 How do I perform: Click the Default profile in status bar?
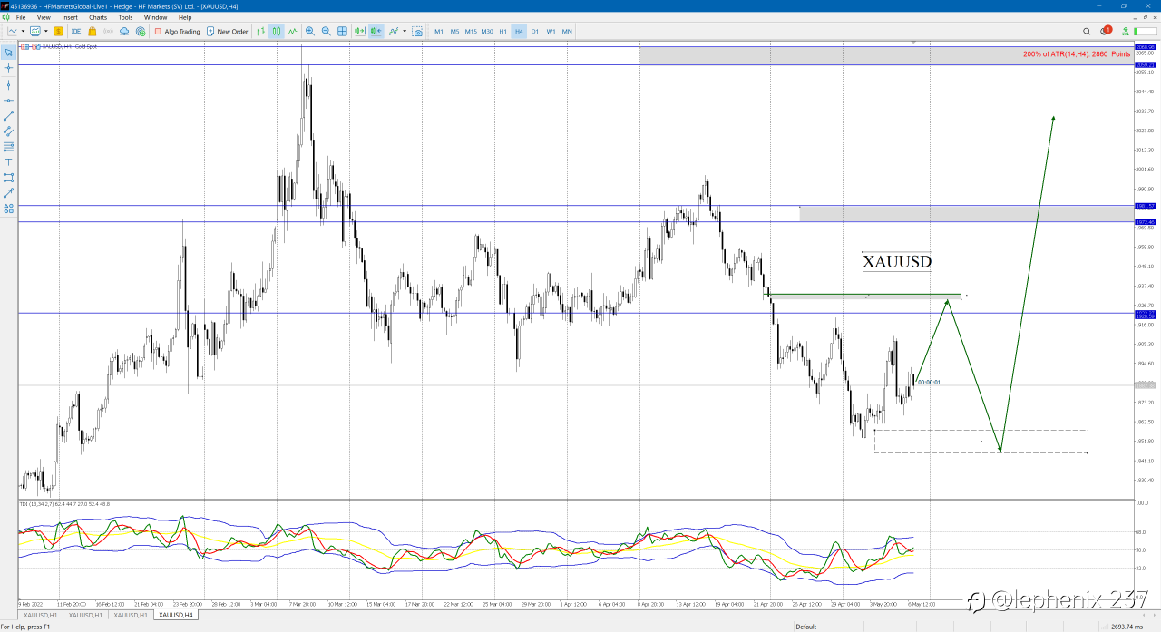pyautogui.click(x=806, y=627)
